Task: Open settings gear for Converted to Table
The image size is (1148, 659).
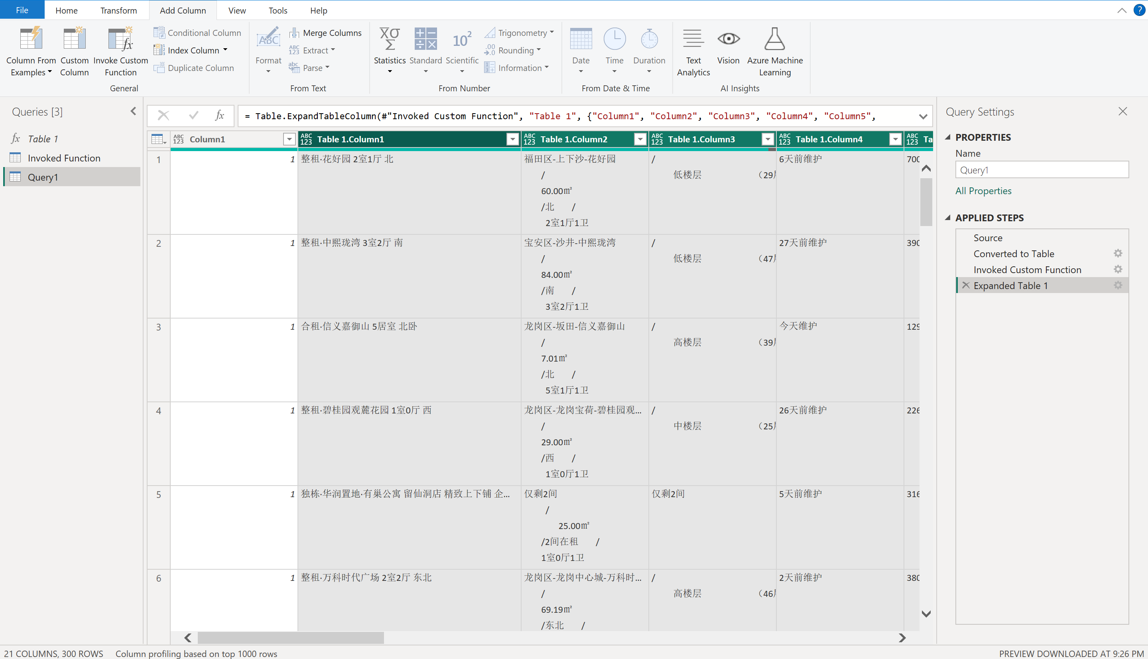Action: 1118,254
